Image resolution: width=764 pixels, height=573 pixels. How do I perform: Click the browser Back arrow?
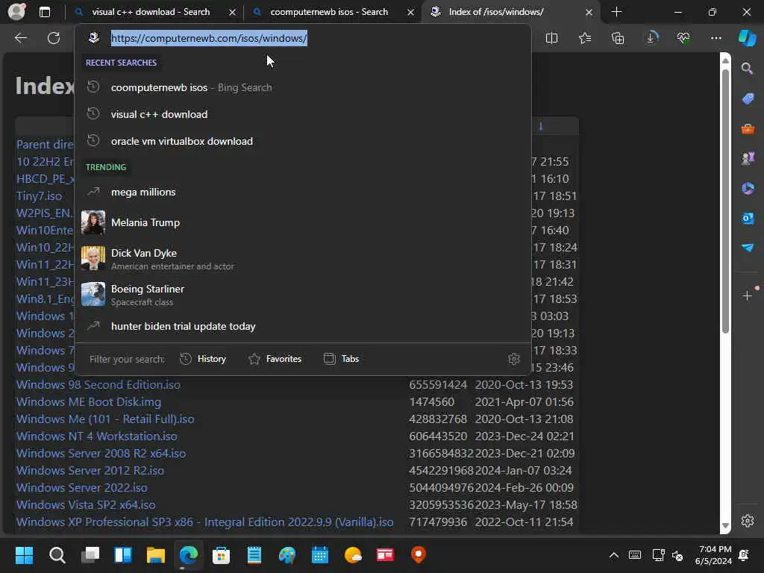point(20,38)
